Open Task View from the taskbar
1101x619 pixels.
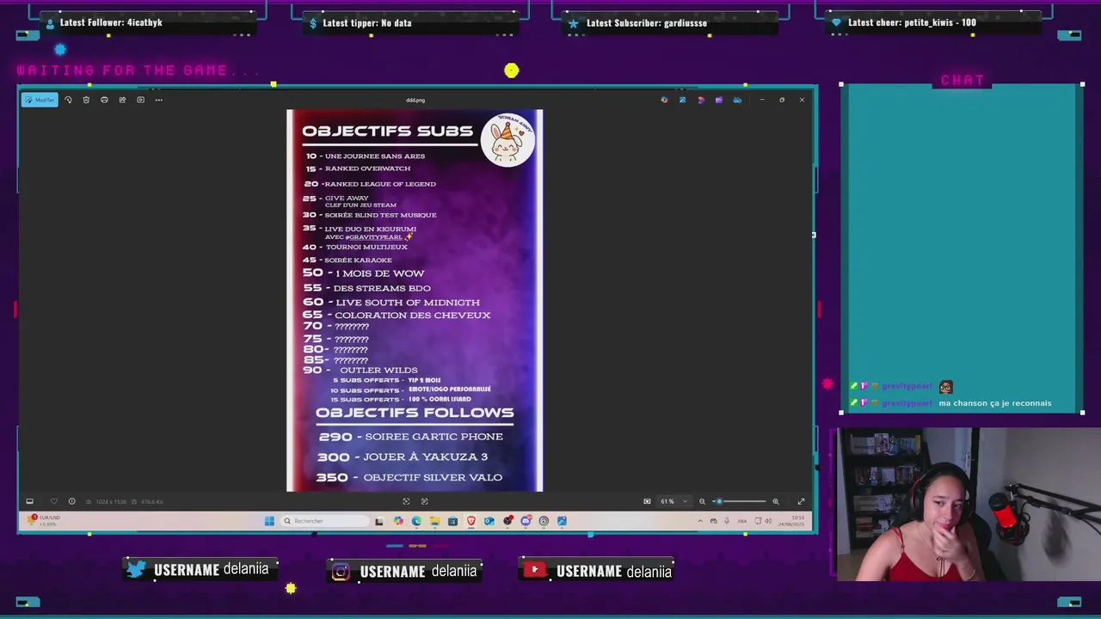378,520
